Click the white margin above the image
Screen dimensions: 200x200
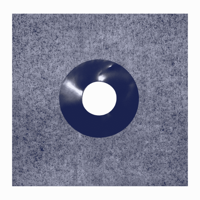tap(100, 7)
